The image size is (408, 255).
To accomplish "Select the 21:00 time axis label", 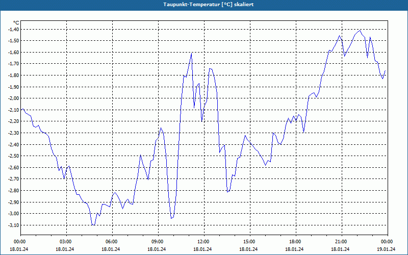I will 341,242.
